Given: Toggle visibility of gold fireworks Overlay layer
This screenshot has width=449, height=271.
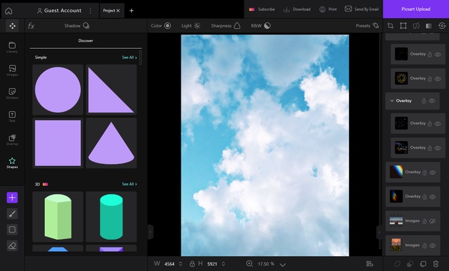Looking at the screenshot, I should tap(438, 79).
